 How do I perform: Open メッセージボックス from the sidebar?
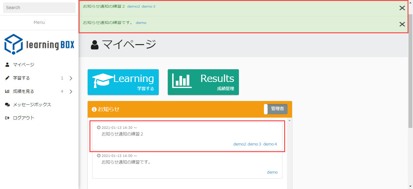coord(32,105)
